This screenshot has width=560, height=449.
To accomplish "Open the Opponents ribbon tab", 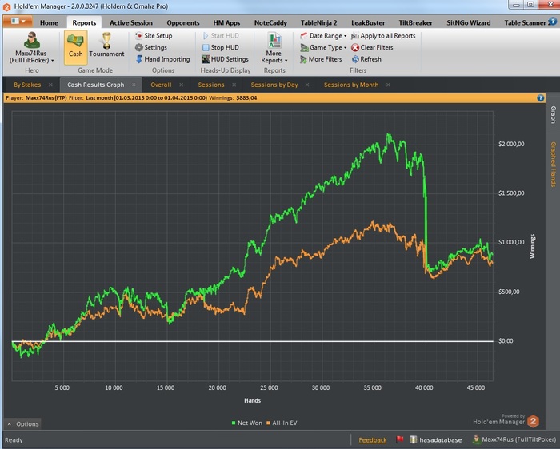I will pos(183,23).
